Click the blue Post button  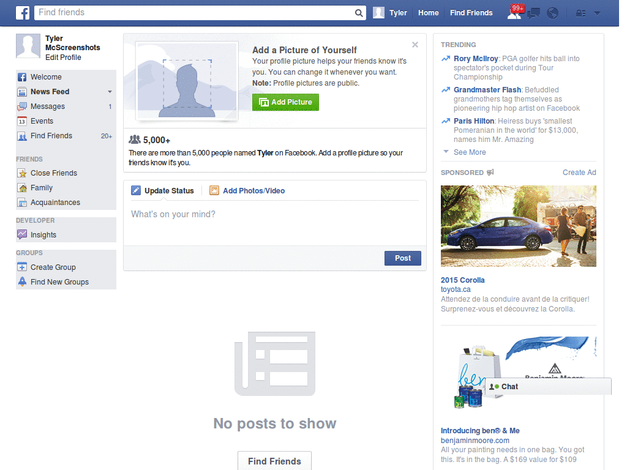pyautogui.click(x=403, y=258)
